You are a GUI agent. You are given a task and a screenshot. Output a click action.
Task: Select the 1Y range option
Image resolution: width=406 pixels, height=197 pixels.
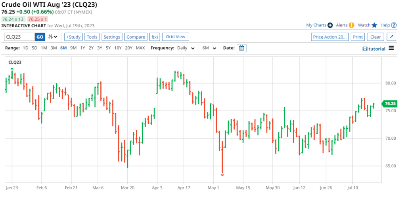point(82,48)
